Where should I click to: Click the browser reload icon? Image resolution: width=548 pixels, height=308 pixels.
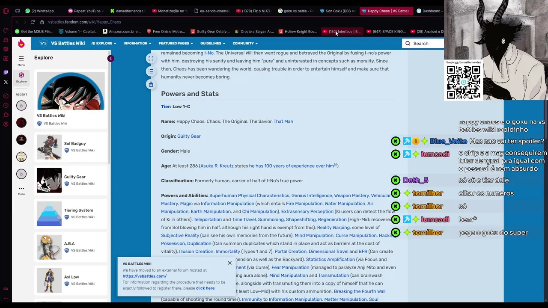point(33,22)
